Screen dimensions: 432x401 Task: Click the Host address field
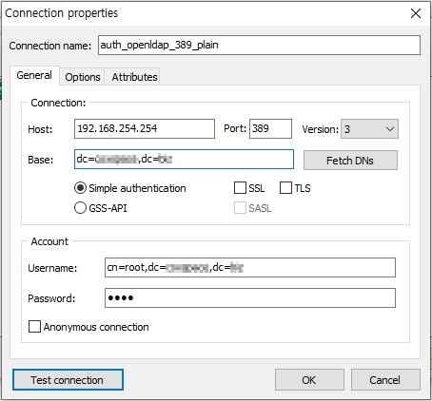(145, 128)
